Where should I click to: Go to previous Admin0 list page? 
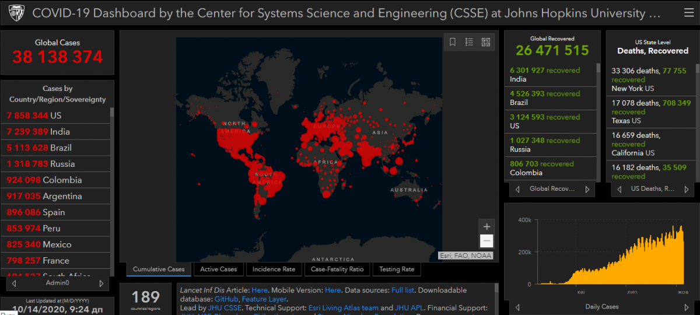(x=13, y=283)
